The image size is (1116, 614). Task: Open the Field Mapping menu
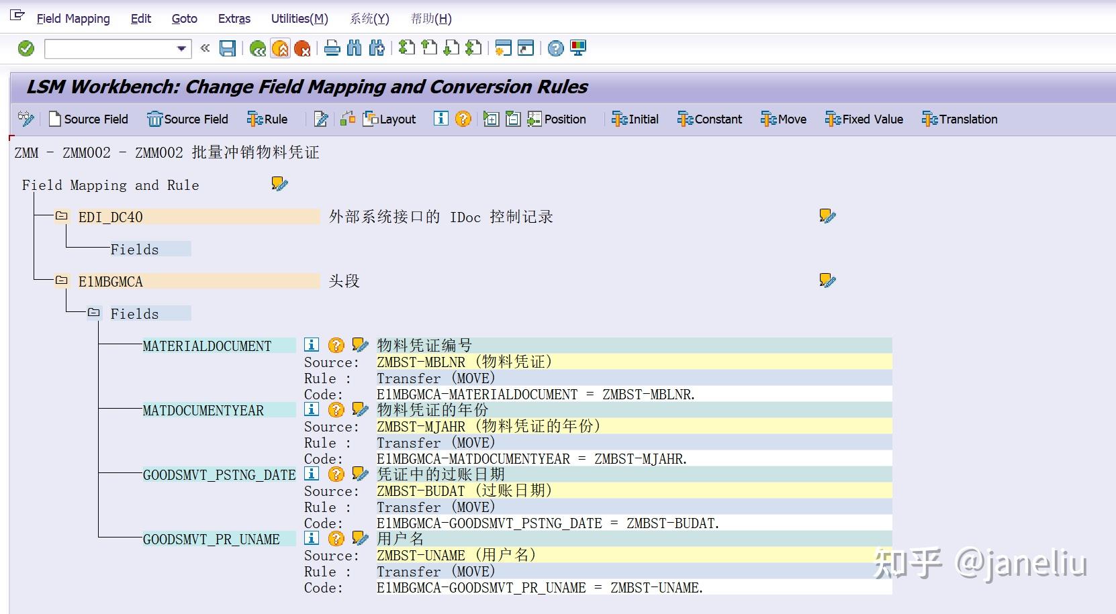pos(73,19)
